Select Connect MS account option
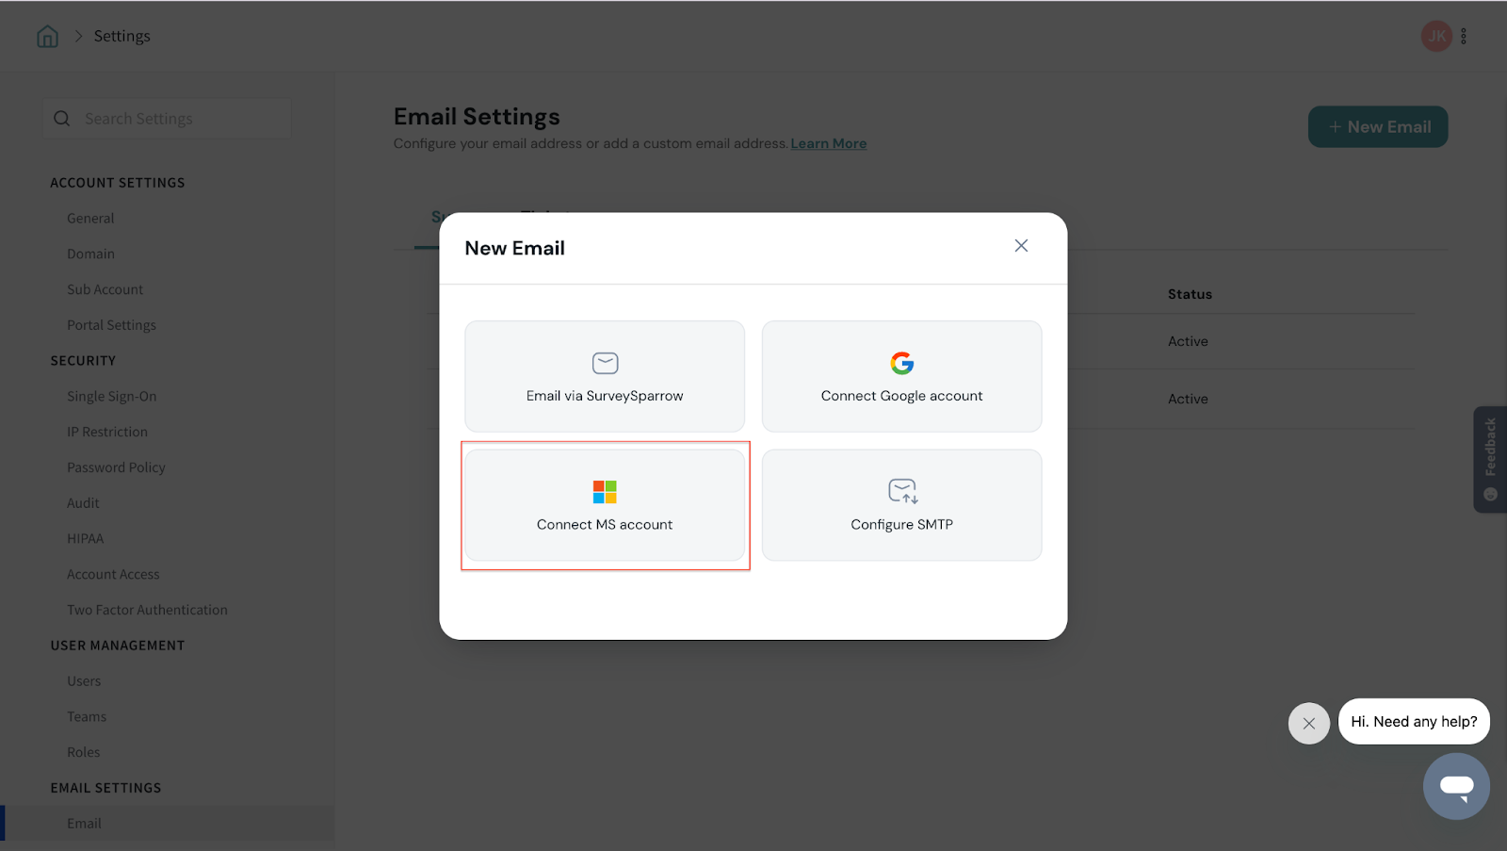Image resolution: width=1507 pixels, height=851 pixels. 605,505
